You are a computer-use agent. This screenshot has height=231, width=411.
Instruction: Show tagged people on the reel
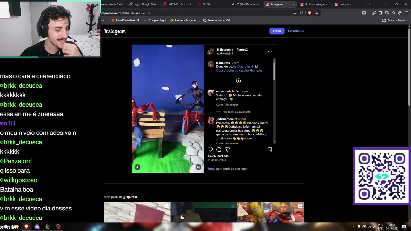pos(137,167)
